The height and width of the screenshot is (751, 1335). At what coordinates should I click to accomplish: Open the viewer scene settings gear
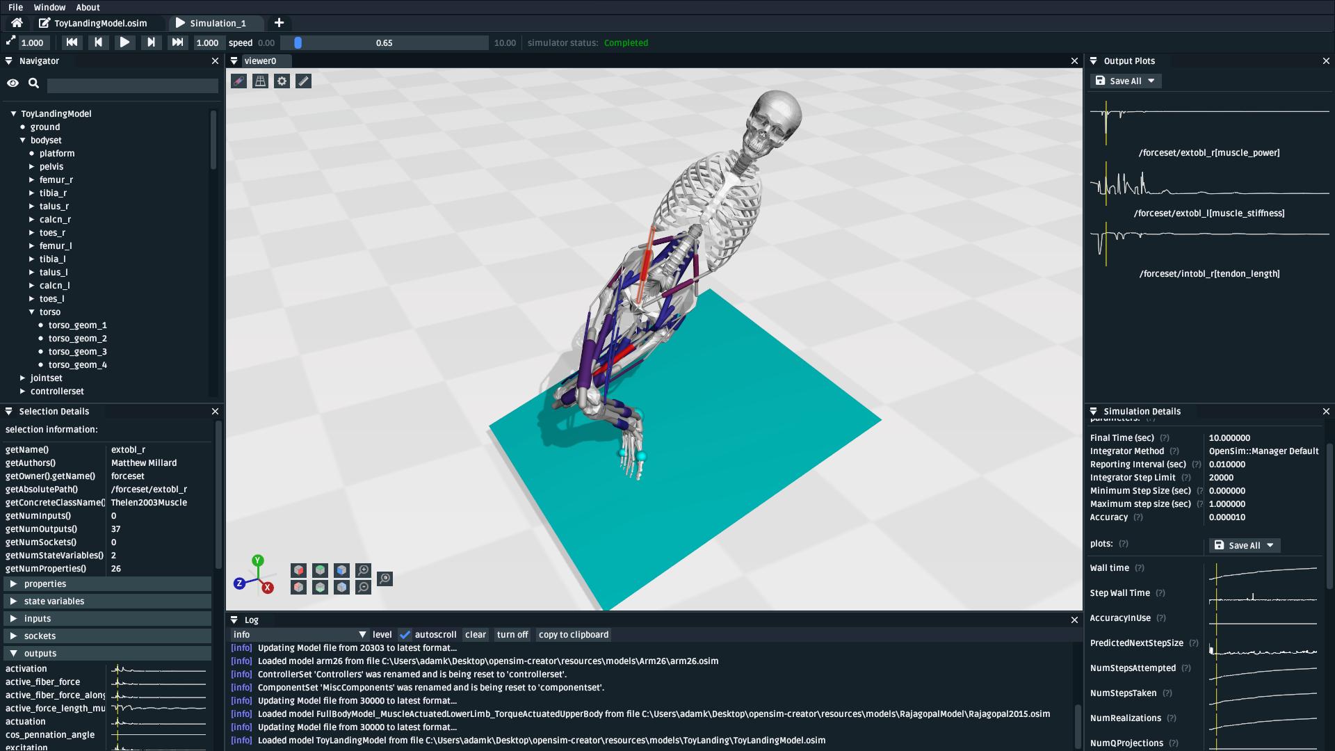pos(282,81)
